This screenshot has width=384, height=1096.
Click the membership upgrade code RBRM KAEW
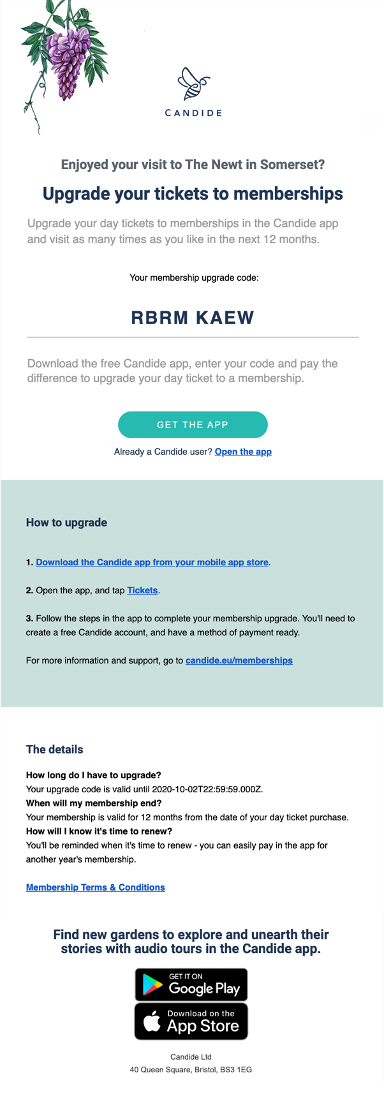pyautogui.click(x=193, y=318)
